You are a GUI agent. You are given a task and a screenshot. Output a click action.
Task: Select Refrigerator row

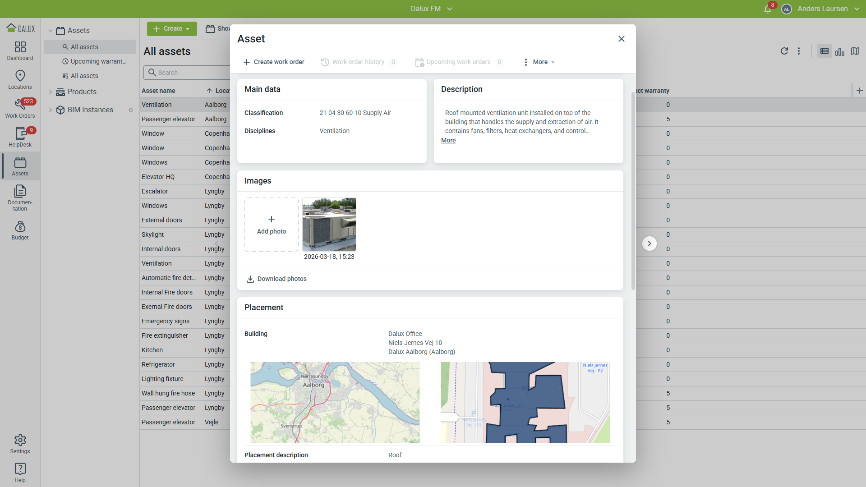185,364
